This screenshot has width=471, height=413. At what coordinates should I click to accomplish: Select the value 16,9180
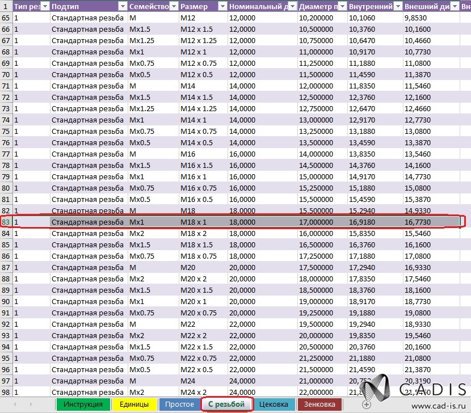pos(375,222)
